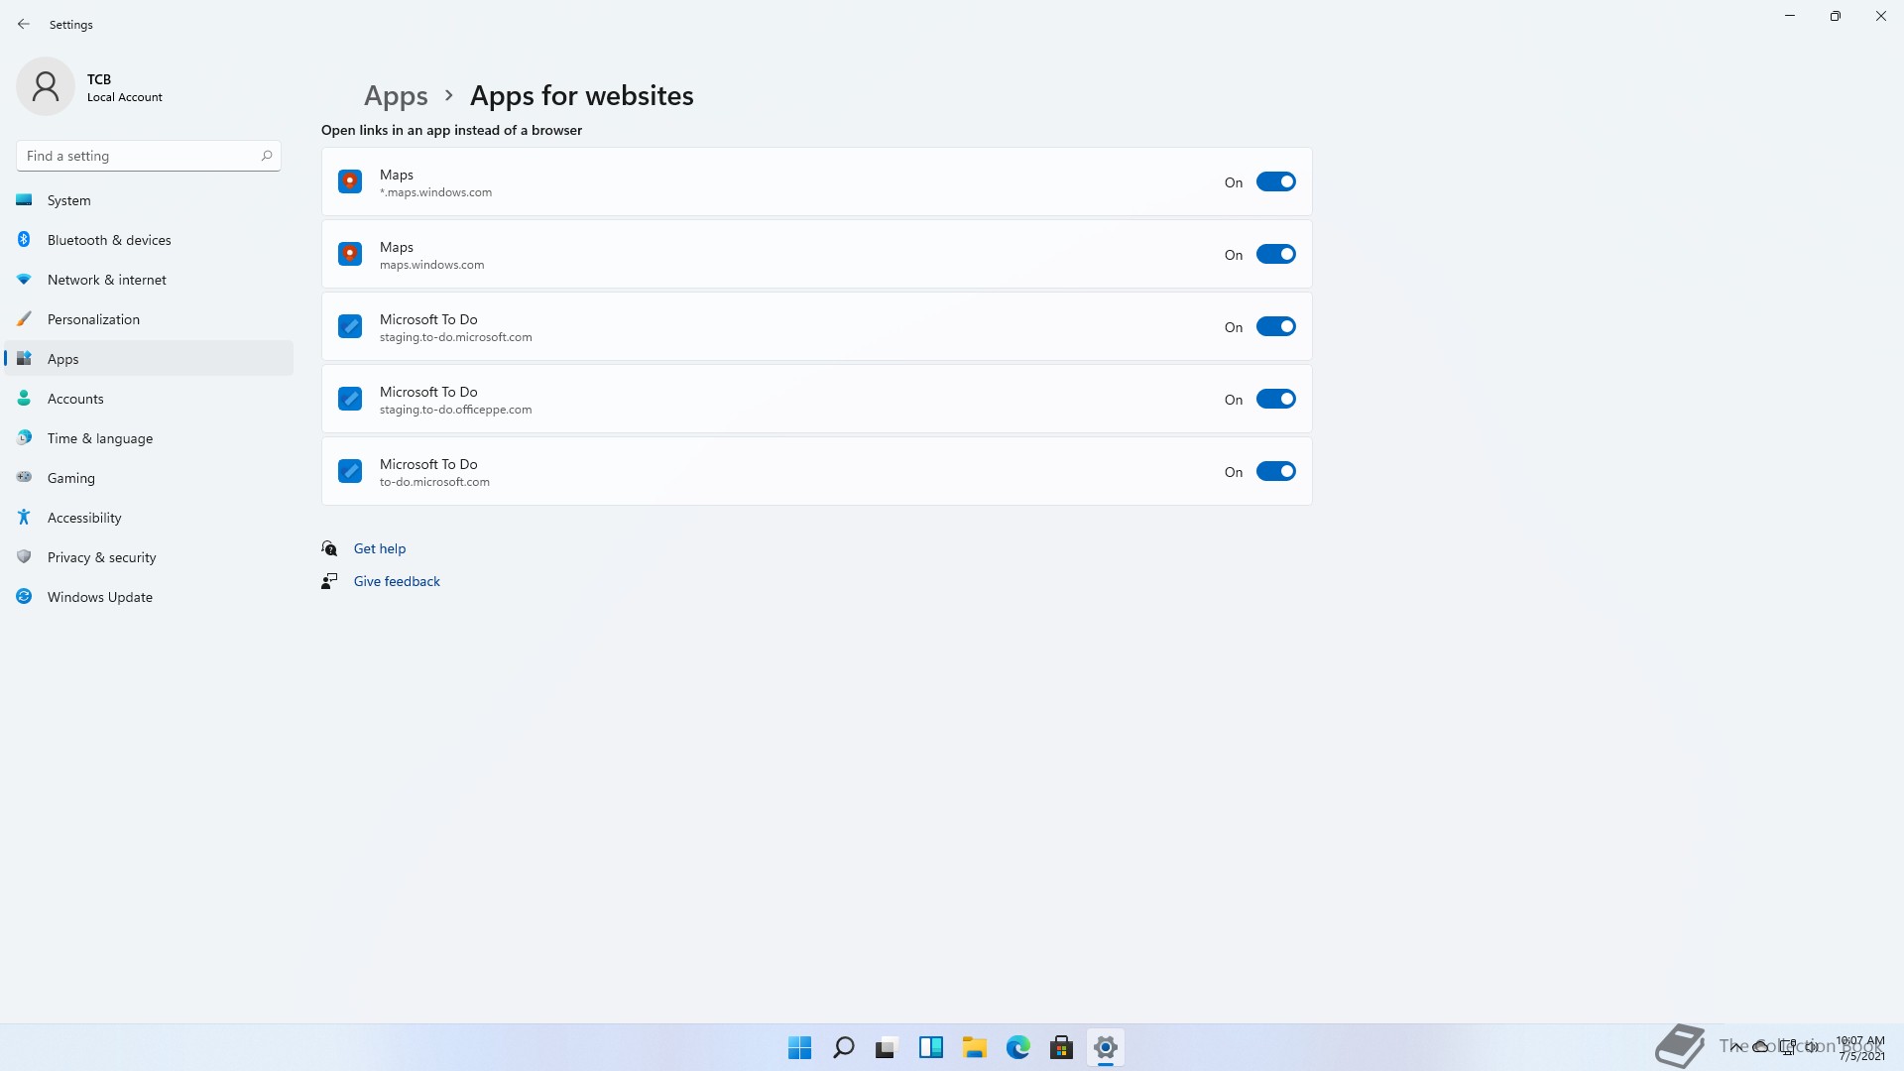The height and width of the screenshot is (1071, 1904).
Task: Open Accessibility settings
Action: tap(149, 518)
